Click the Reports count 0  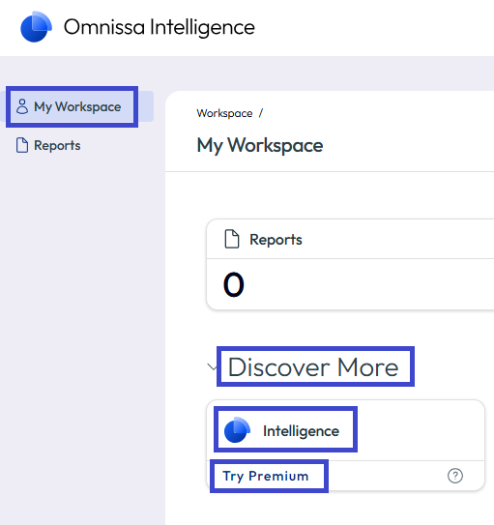click(x=234, y=284)
